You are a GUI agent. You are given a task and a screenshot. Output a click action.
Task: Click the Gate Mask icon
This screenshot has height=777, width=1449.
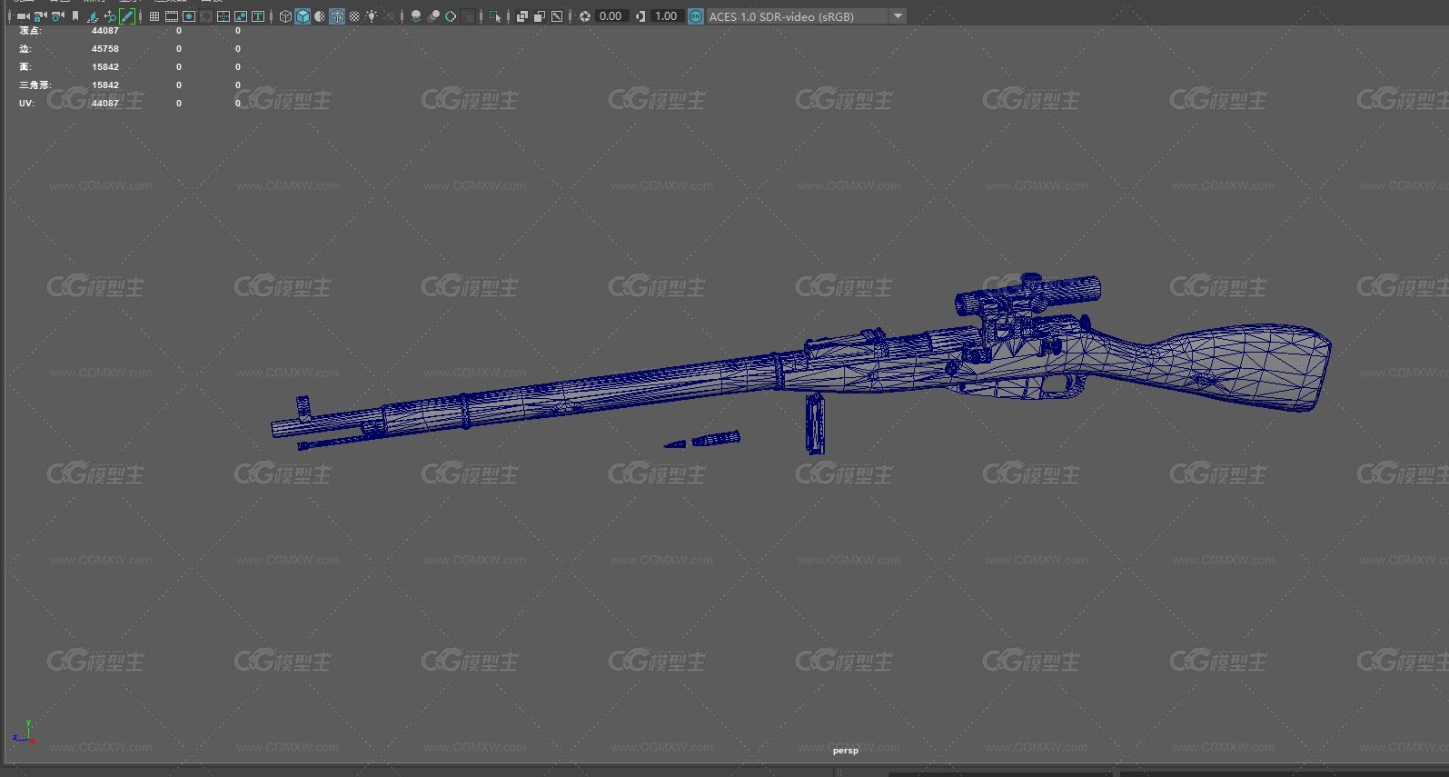(206, 16)
